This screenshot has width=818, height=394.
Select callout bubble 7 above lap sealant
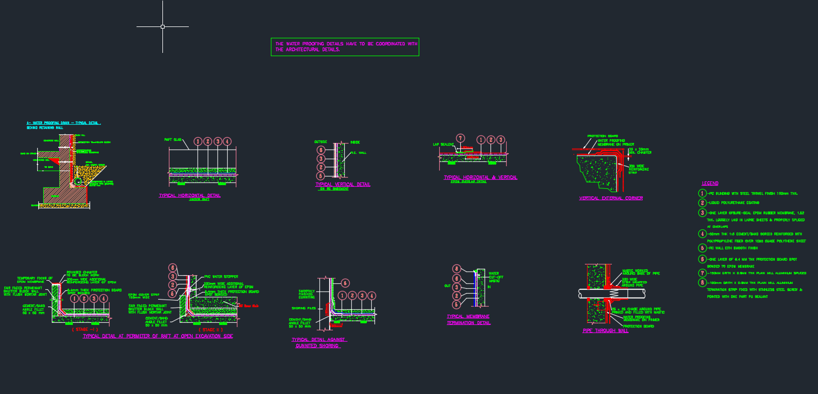460,138
